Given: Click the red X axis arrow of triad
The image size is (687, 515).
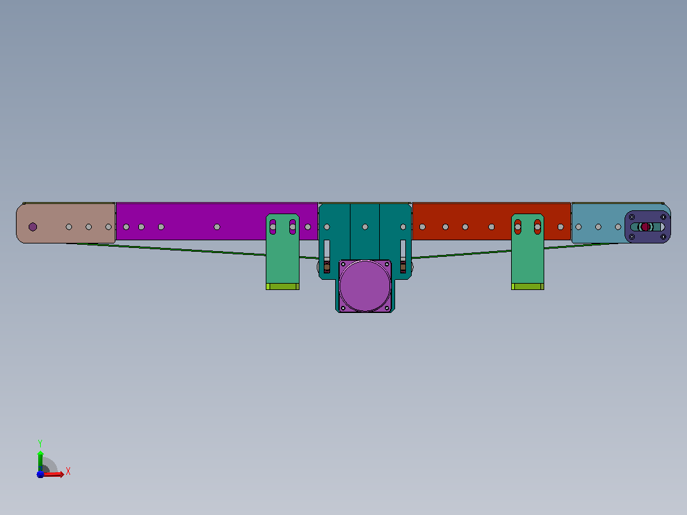Looking at the screenshot, I should (x=55, y=474).
